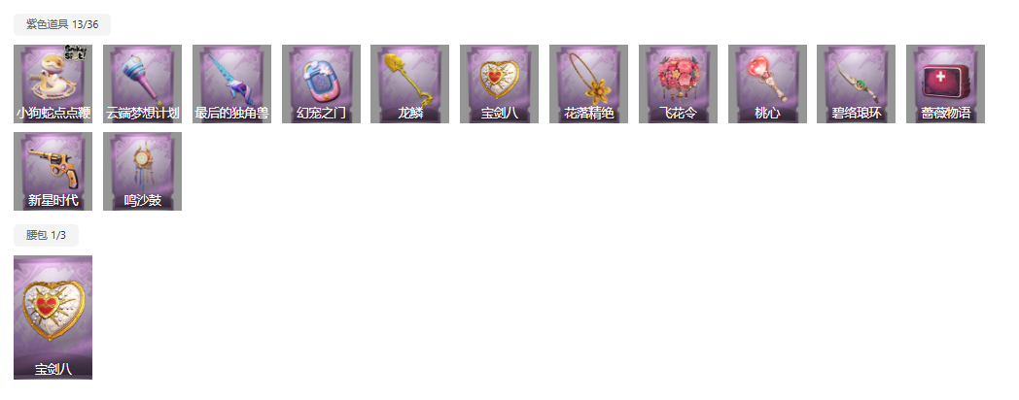Click the 新星时代 revolver item

coord(53,172)
